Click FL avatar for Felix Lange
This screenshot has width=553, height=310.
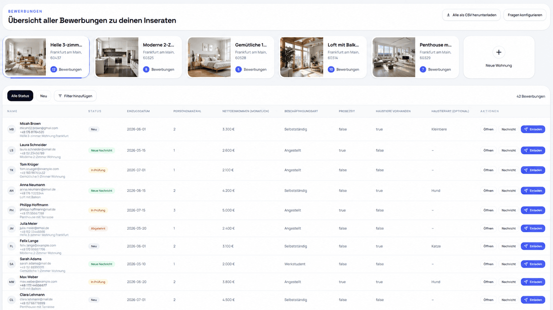12,246
